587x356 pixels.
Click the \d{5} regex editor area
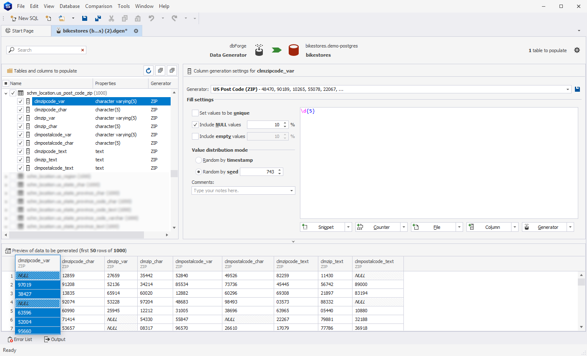tap(439, 163)
